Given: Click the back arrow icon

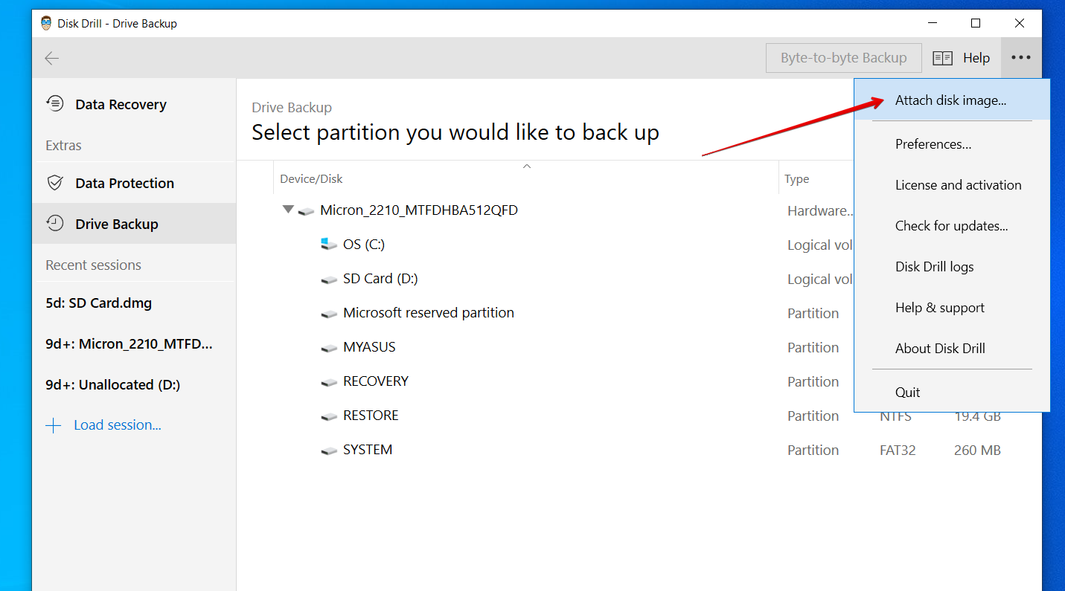Looking at the screenshot, I should tap(51, 58).
